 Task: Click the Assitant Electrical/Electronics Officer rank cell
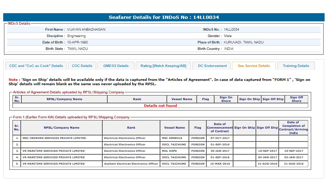(131, 164)
